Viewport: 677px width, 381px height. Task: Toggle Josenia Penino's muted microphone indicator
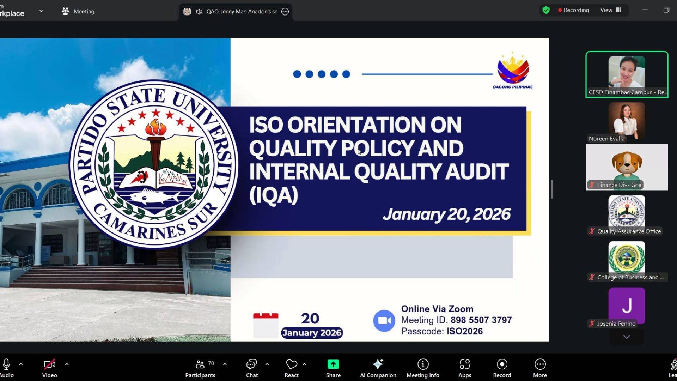591,323
